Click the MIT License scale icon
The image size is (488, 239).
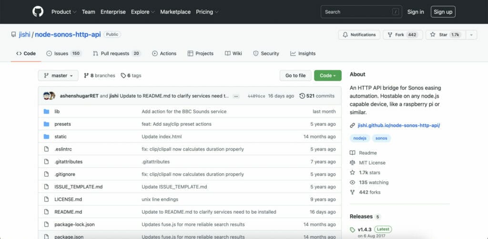pos(353,163)
